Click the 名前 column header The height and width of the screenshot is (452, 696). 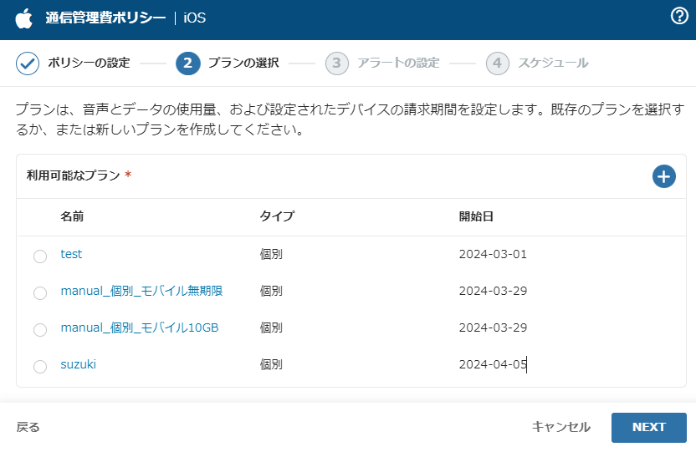click(72, 216)
